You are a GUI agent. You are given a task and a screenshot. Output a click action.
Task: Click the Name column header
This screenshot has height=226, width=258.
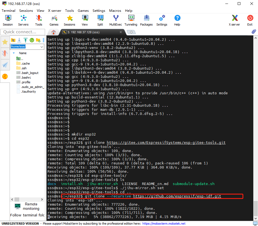pos(23,53)
